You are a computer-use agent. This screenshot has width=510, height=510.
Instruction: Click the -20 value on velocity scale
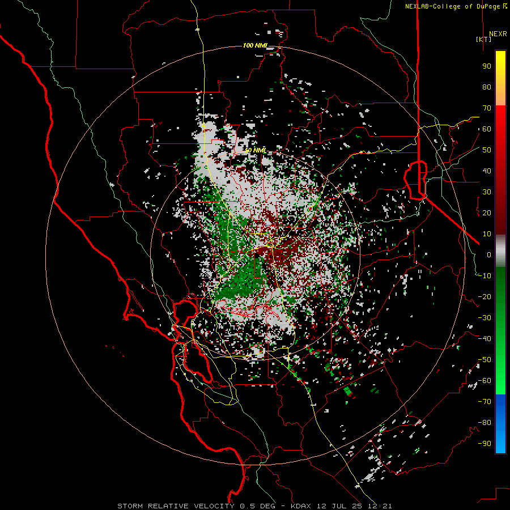(x=484, y=296)
